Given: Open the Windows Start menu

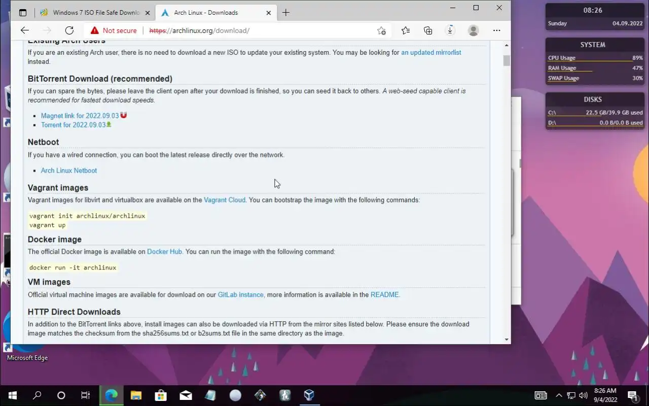Looking at the screenshot, I should coord(12,395).
